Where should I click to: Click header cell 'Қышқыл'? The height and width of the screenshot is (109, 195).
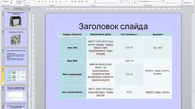(x=158, y=34)
